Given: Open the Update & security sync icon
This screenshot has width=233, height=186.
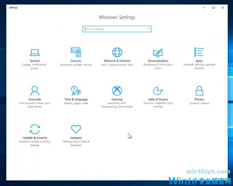Looking at the screenshot, I should (35, 129).
